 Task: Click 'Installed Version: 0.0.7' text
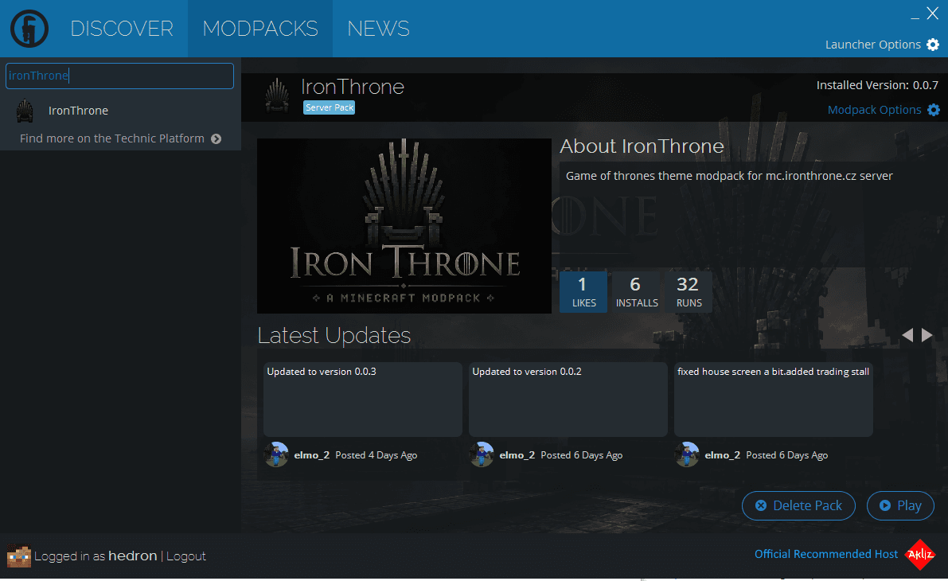(877, 85)
